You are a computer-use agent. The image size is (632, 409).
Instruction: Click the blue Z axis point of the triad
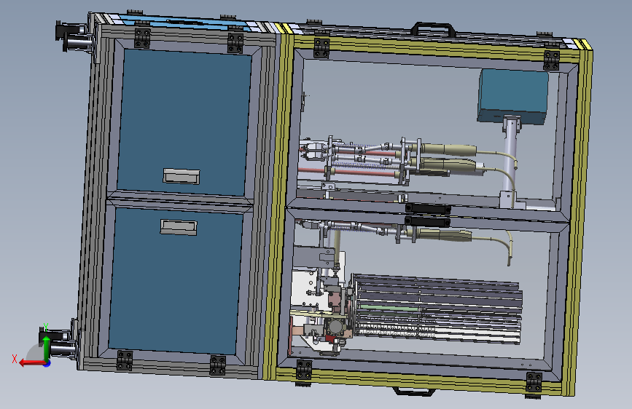coord(47,364)
